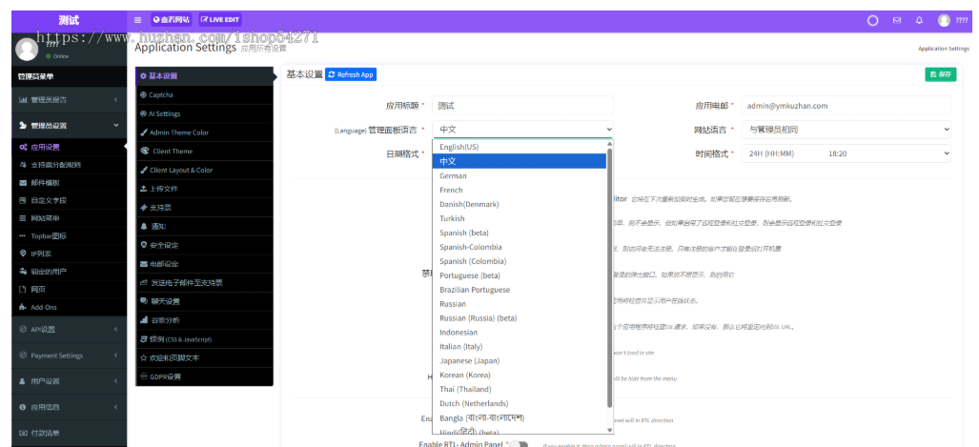Viewport: 979px width, 447px height.
Task: Click the 谷歌分析 bar chart icon
Action: (x=144, y=319)
